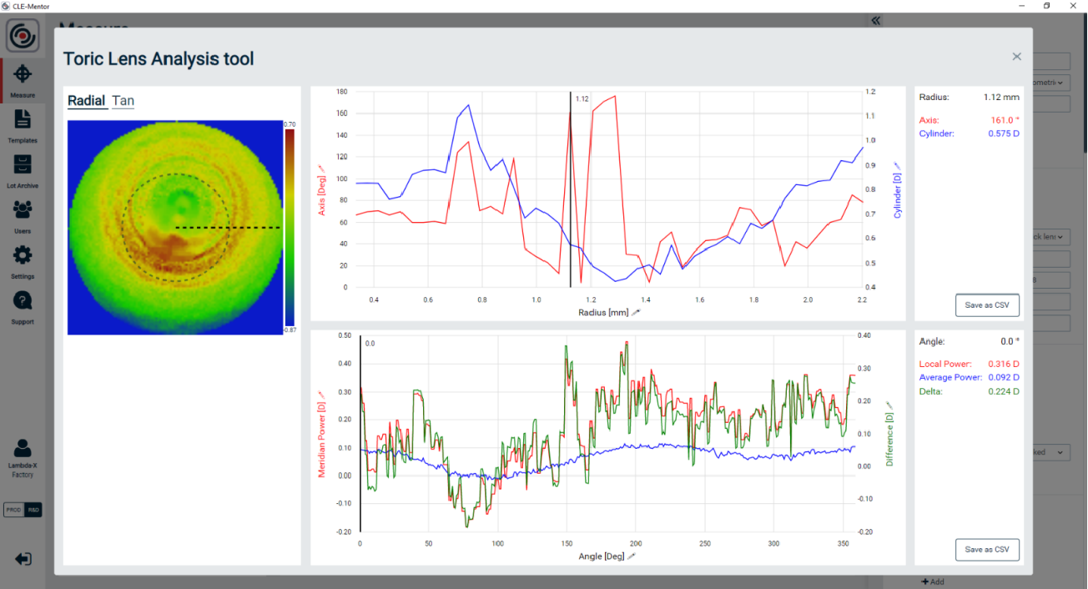Select the Radial map tab
The height and width of the screenshot is (589, 1088).
coord(87,101)
